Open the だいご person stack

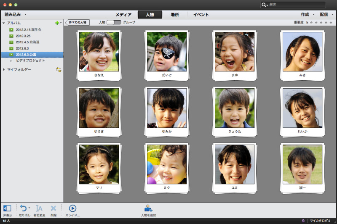click(x=167, y=55)
